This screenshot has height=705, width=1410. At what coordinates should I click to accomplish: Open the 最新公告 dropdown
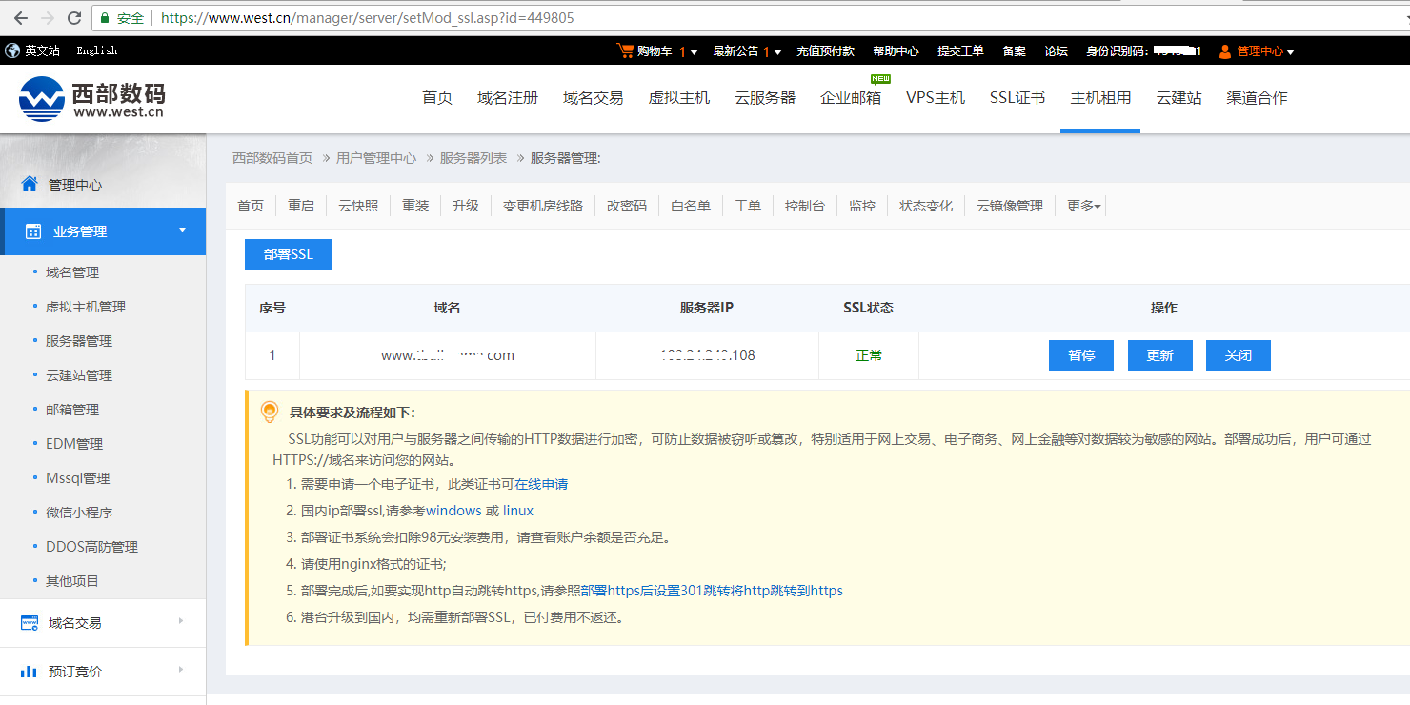pyautogui.click(x=747, y=51)
